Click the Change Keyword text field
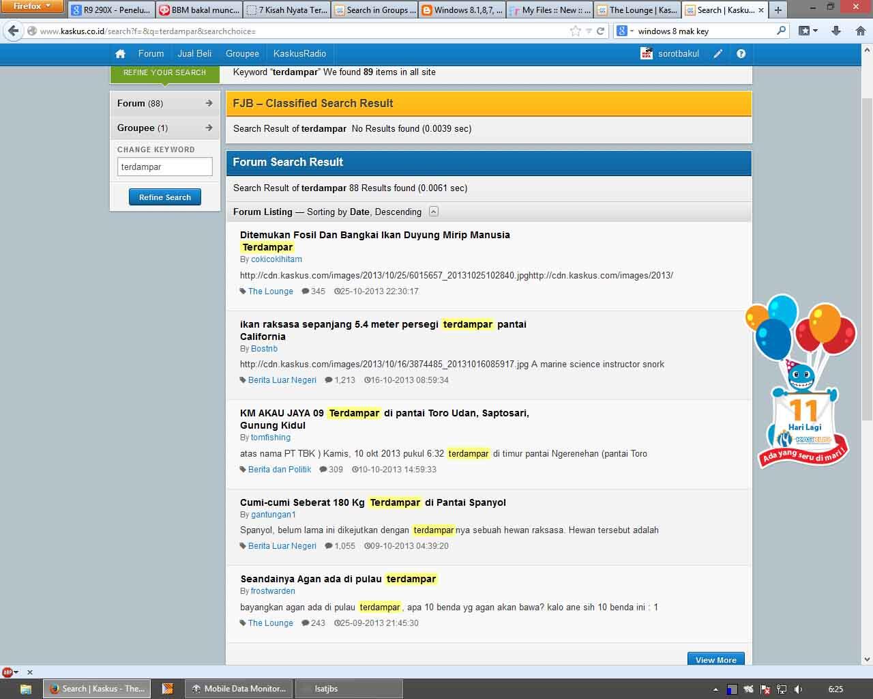The width and height of the screenshot is (873, 699). 164,167
